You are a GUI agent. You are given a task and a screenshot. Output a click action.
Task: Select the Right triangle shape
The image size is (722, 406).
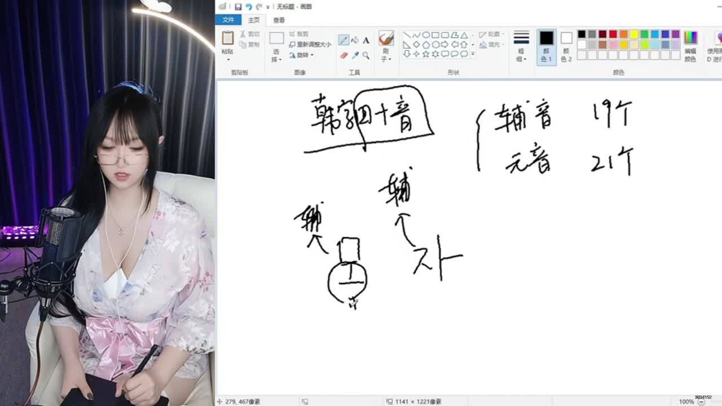(x=407, y=45)
